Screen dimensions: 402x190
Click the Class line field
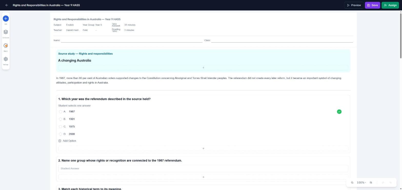[x=282, y=40]
